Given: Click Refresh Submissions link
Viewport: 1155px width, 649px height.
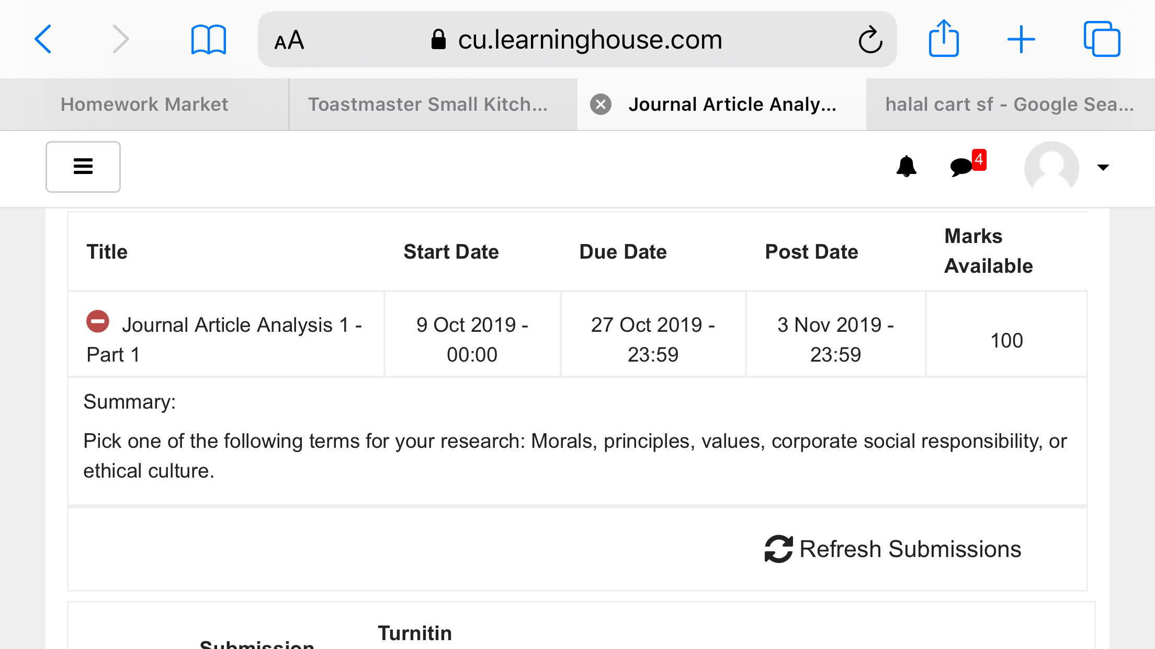Looking at the screenshot, I should (892, 549).
